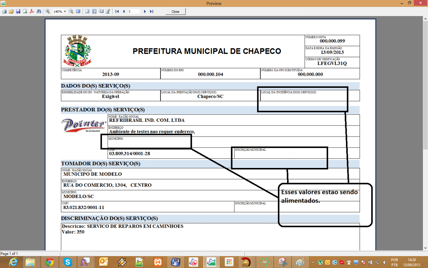Export the report using the export icon

(25, 11)
